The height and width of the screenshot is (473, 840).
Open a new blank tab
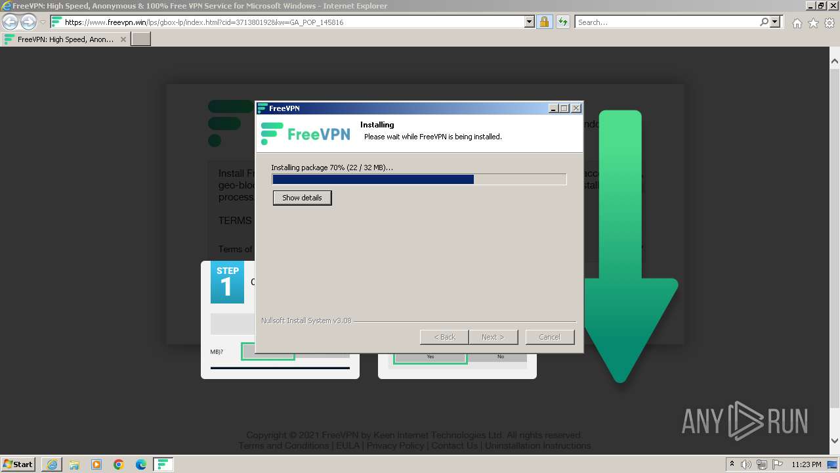tap(141, 39)
